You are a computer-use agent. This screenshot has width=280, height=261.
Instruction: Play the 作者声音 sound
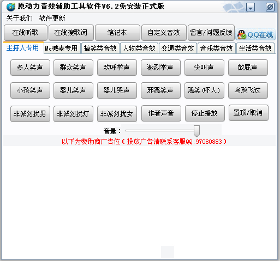[161, 113]
